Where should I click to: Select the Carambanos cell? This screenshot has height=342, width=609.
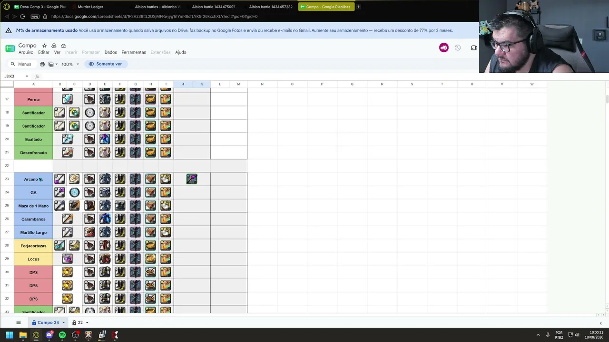[33, 219]
